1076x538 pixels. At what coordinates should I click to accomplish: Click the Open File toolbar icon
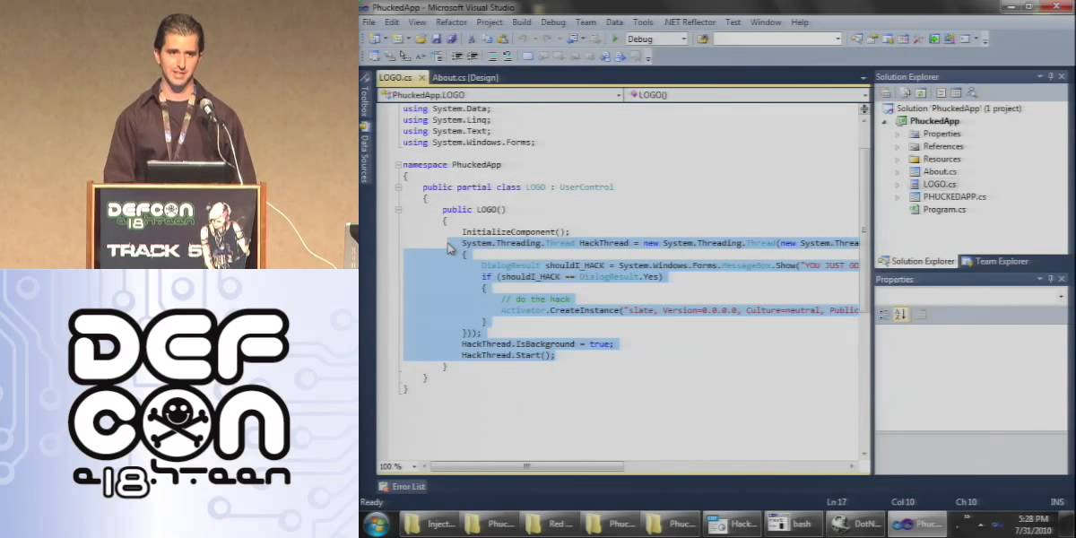point(421,39)
